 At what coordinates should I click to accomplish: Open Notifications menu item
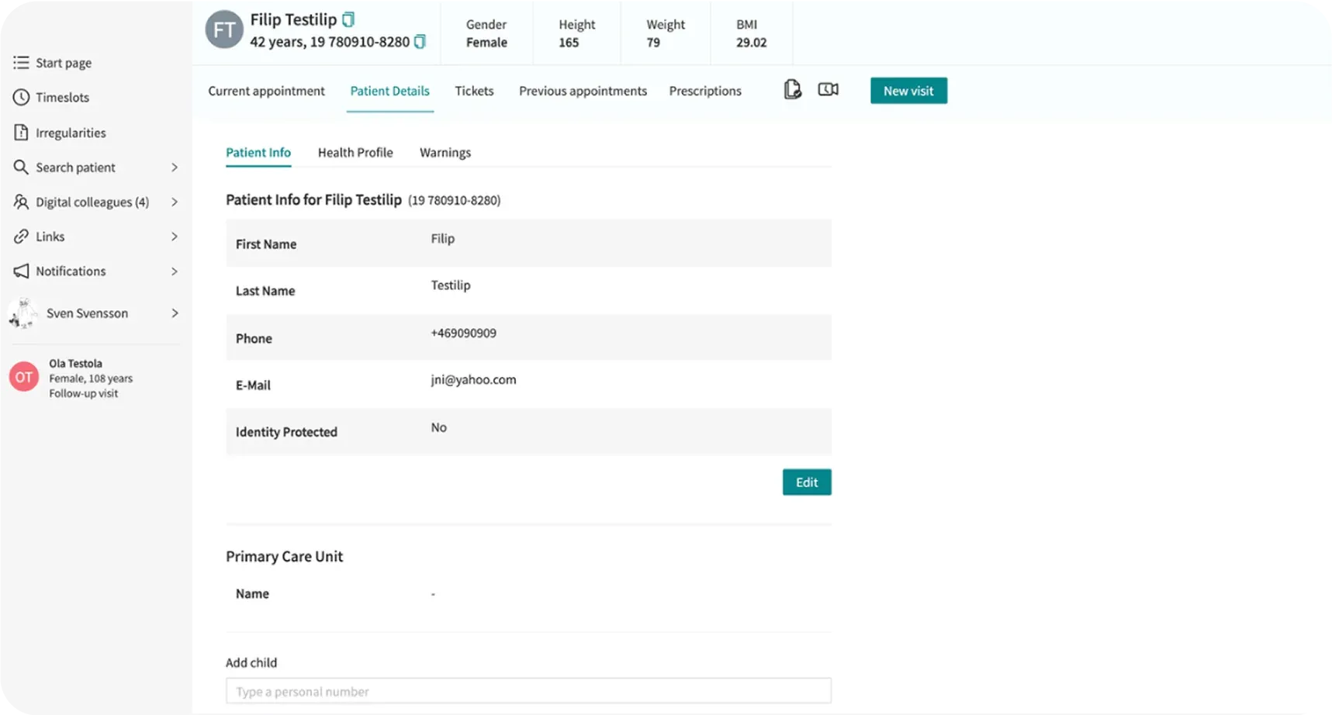click(71, 271)
